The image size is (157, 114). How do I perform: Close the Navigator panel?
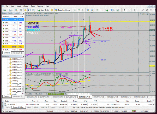[23, 56]
